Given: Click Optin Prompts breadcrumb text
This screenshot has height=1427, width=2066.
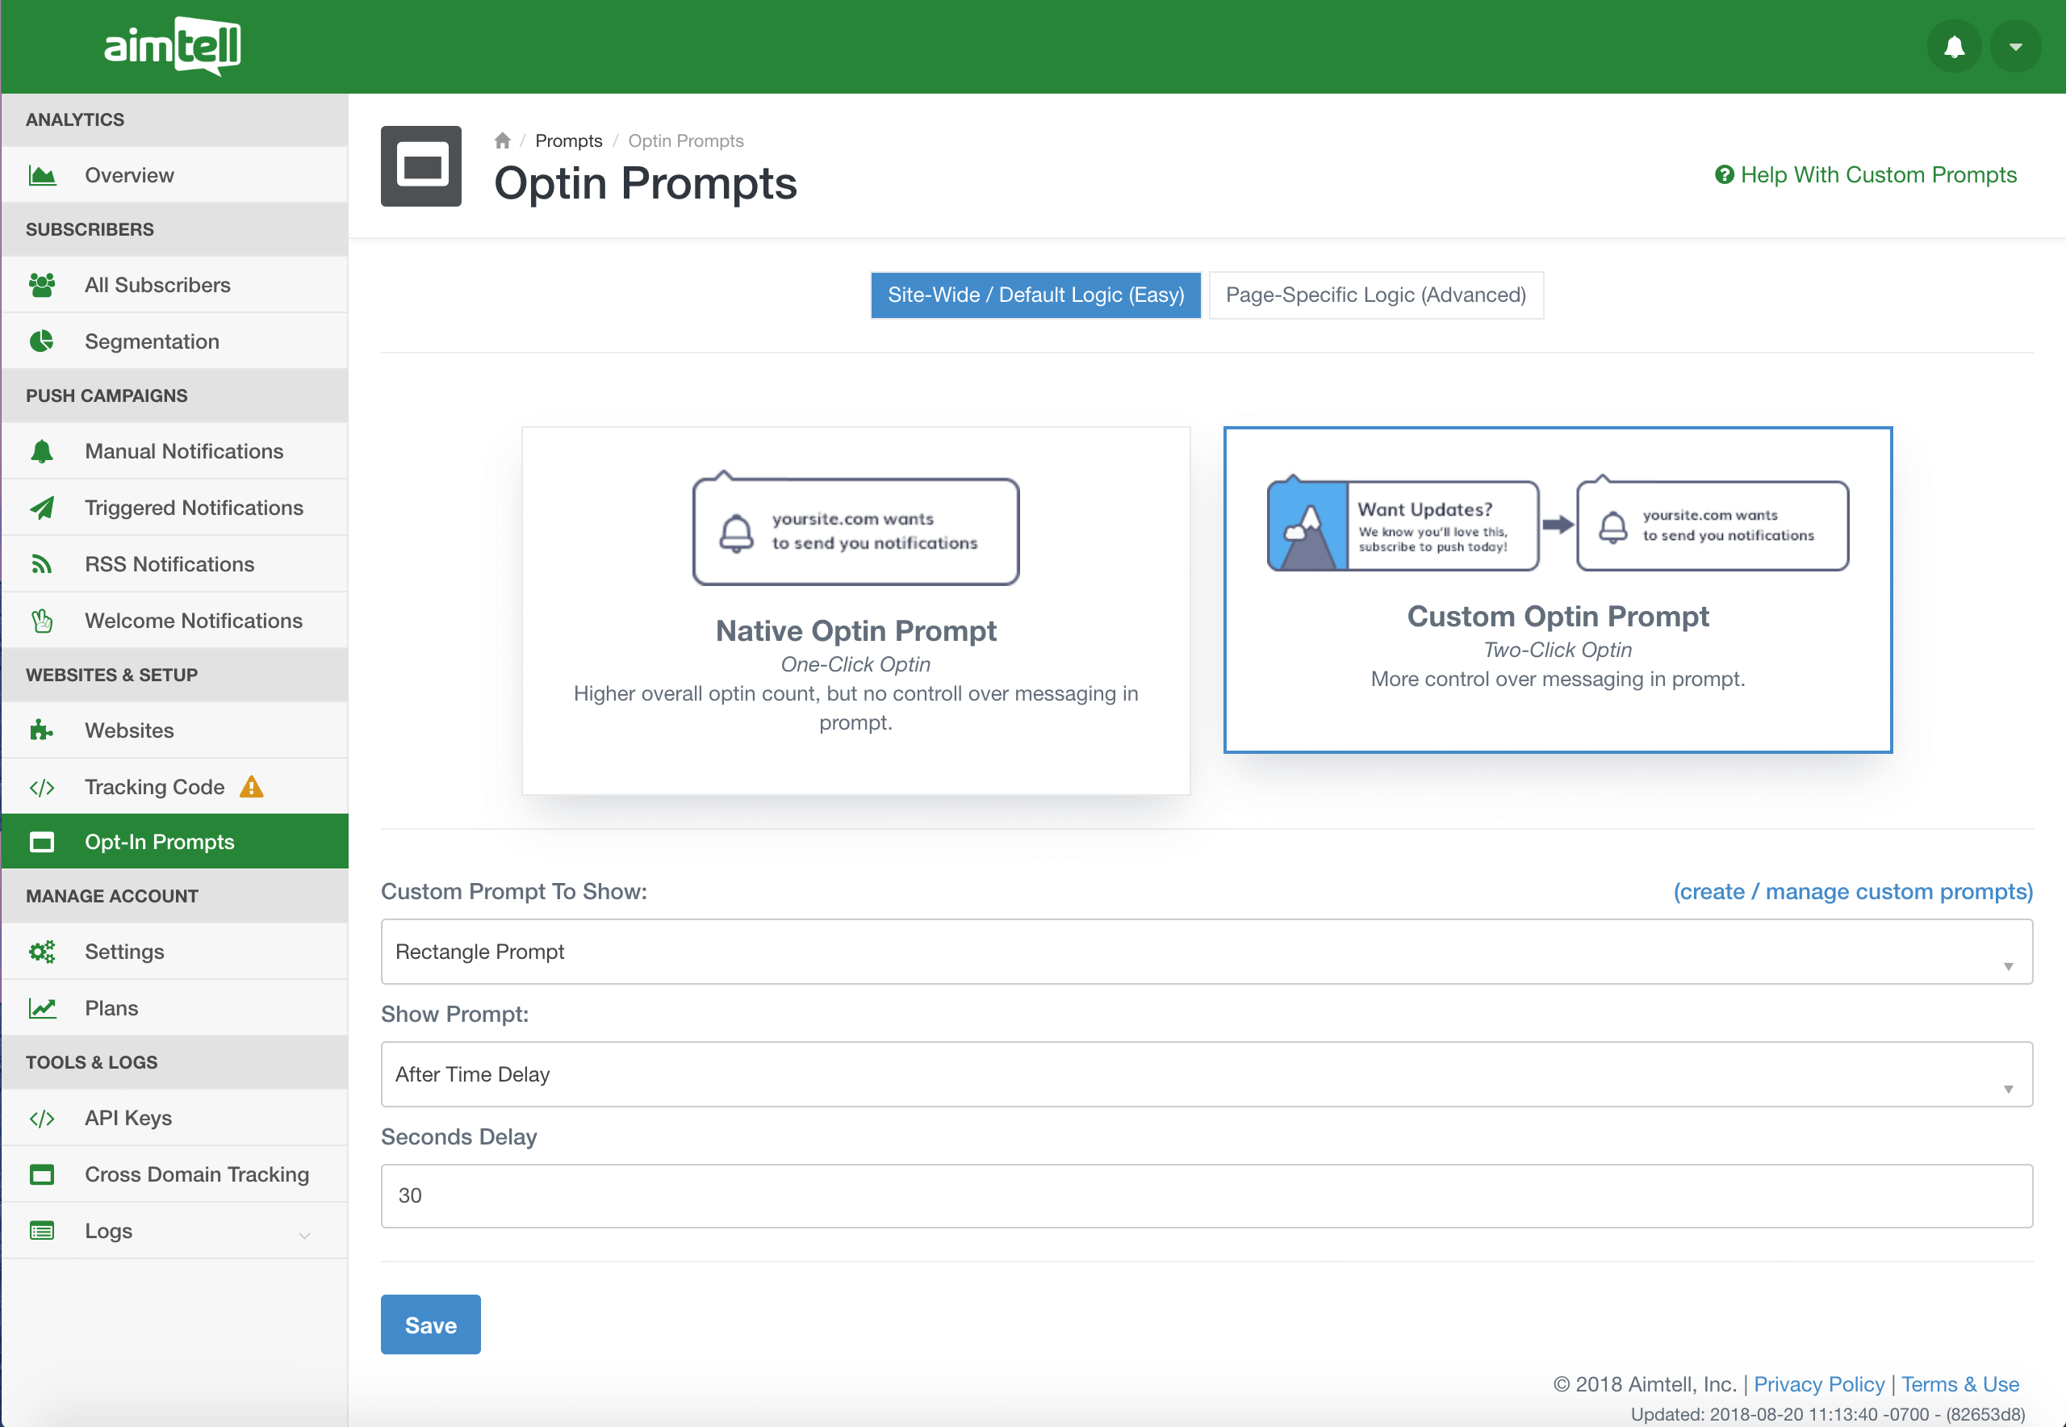Looking at the screenshot, I should [686, 140].
